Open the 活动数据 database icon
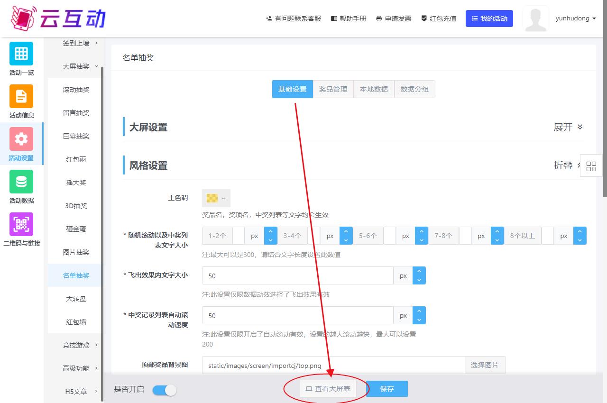 coord(21,182)
